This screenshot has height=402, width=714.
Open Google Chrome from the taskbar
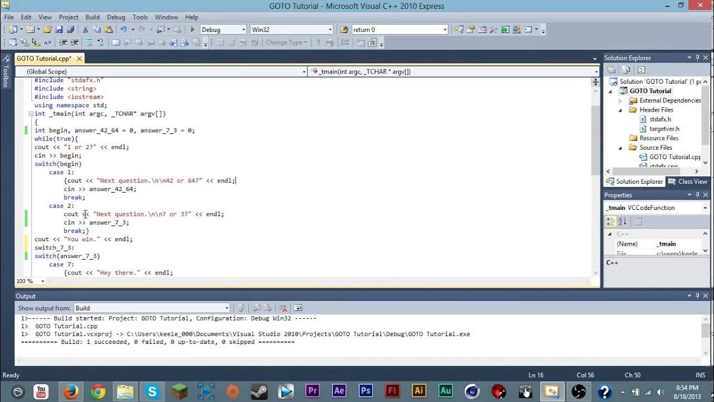point(98,391)
